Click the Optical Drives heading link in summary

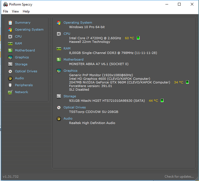tap(75, 107)
